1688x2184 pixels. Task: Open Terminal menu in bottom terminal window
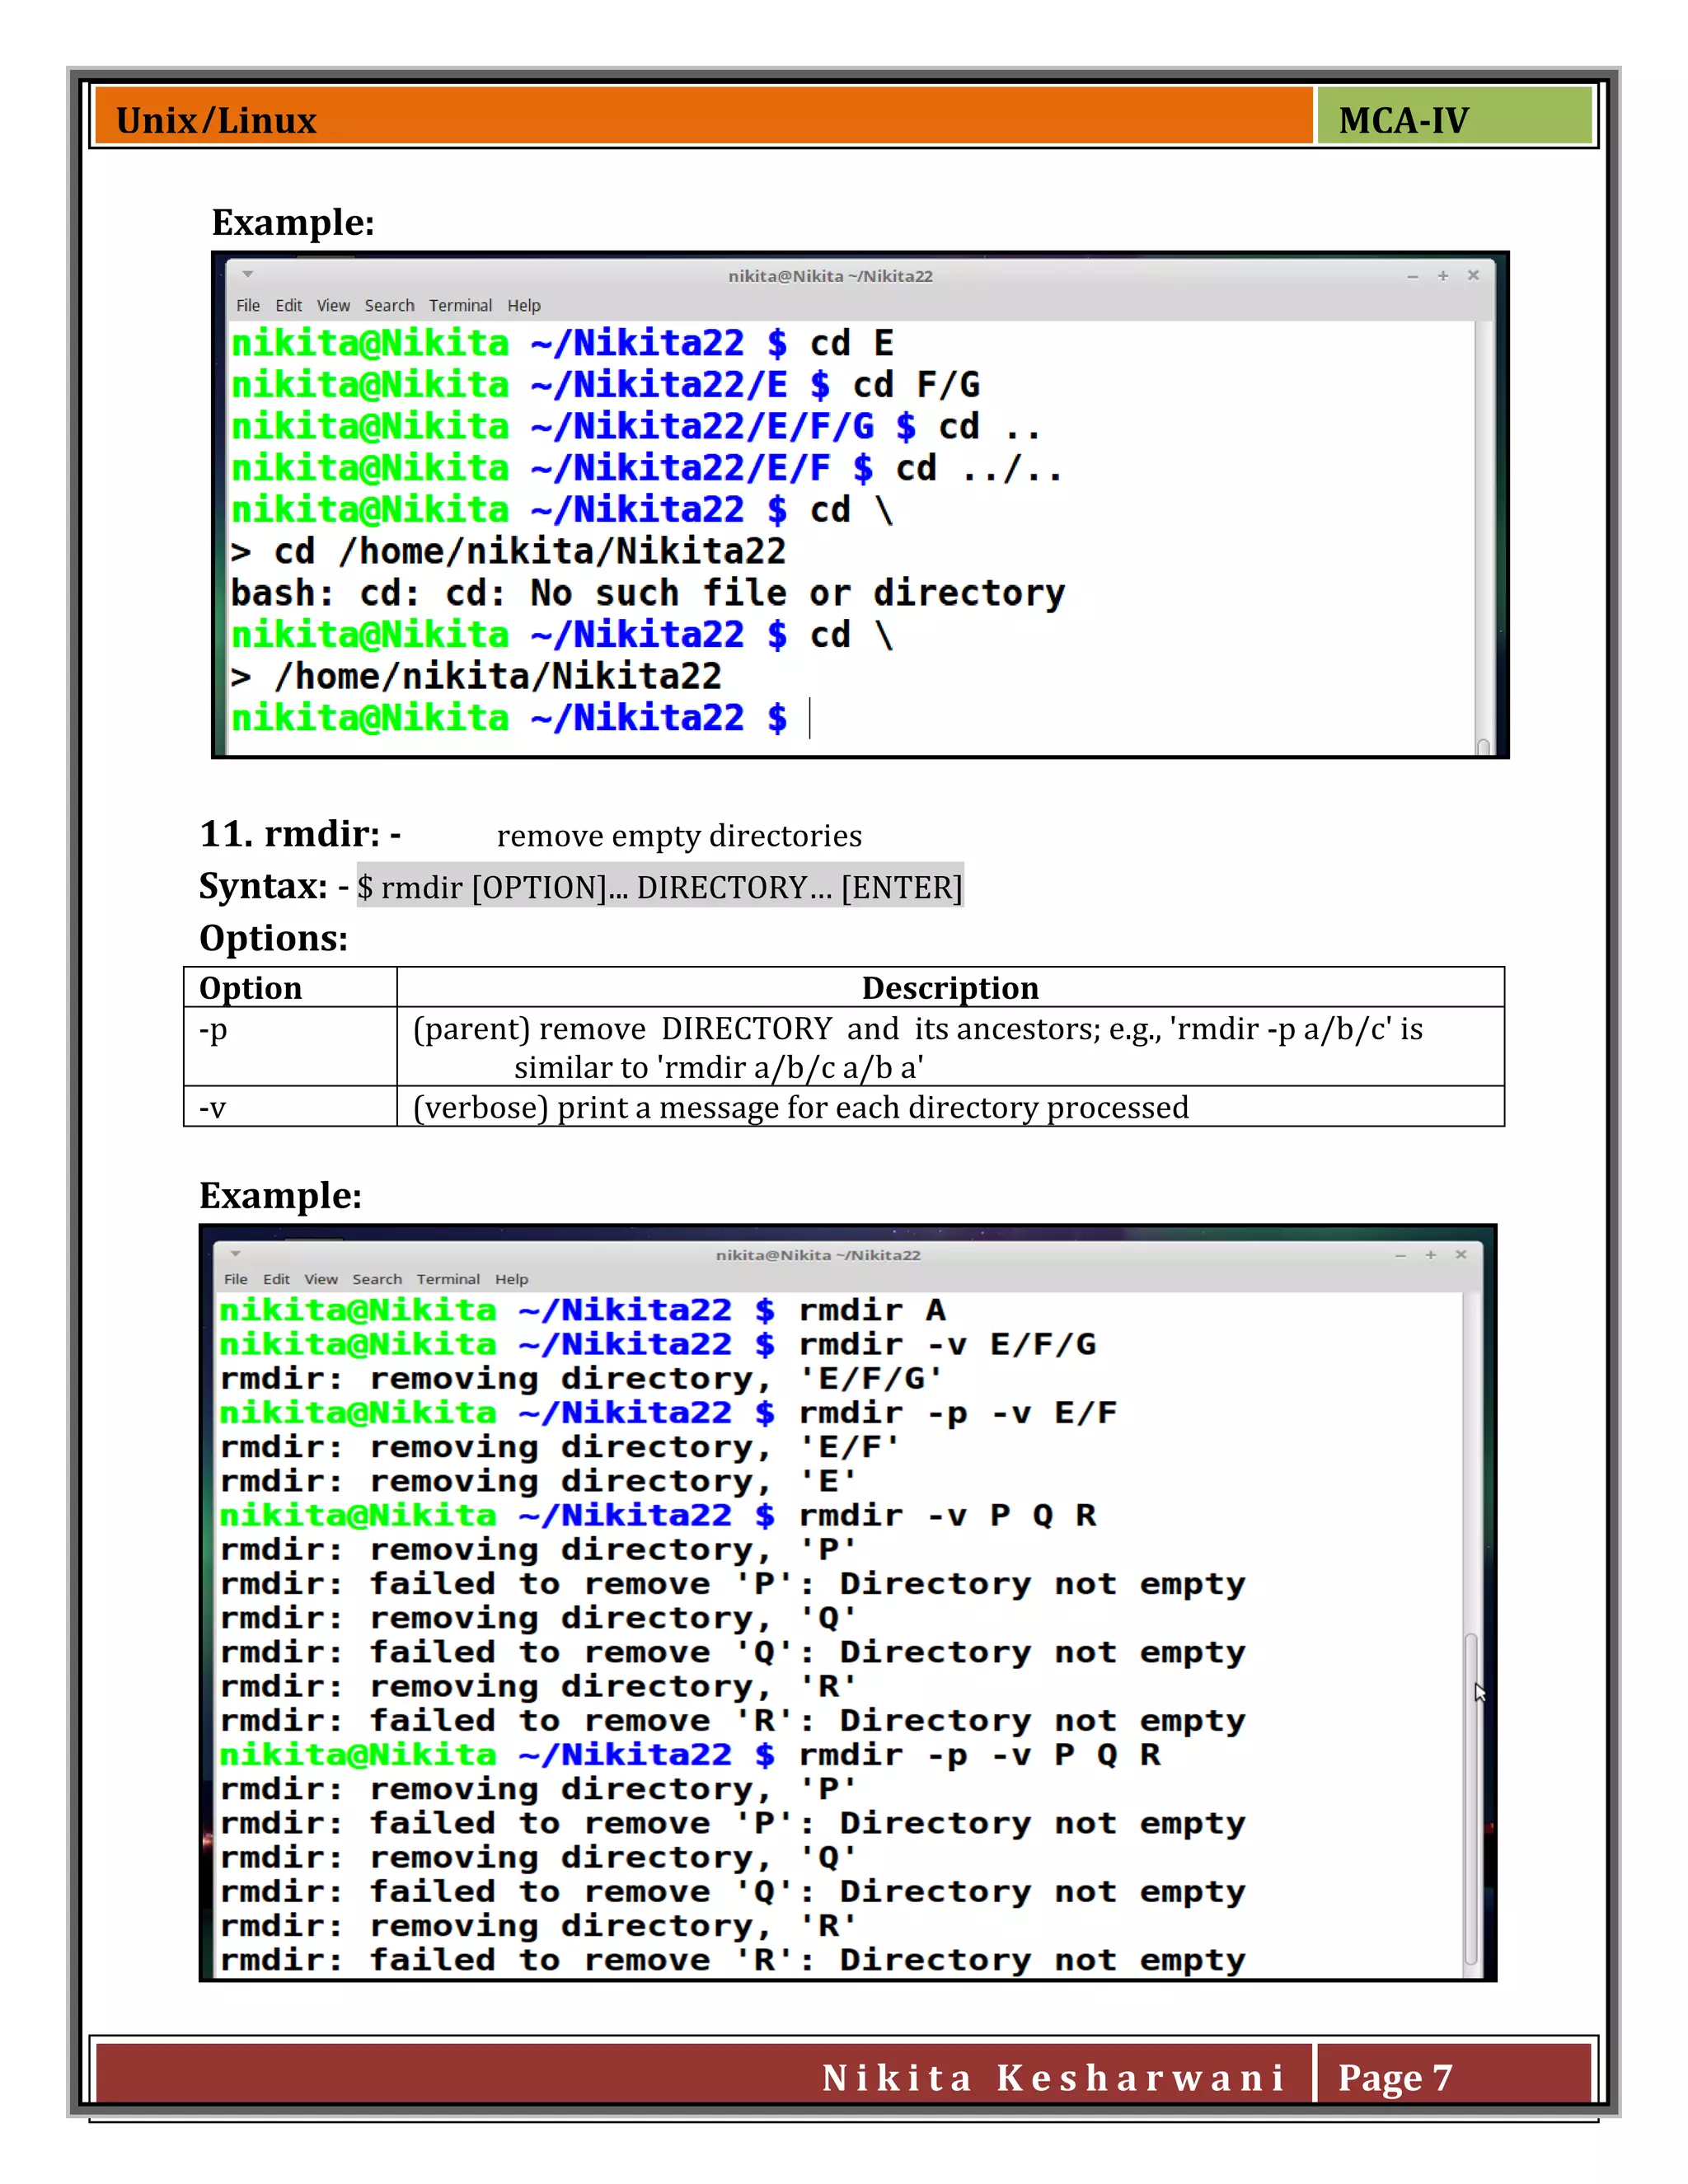coord(448,1279)
